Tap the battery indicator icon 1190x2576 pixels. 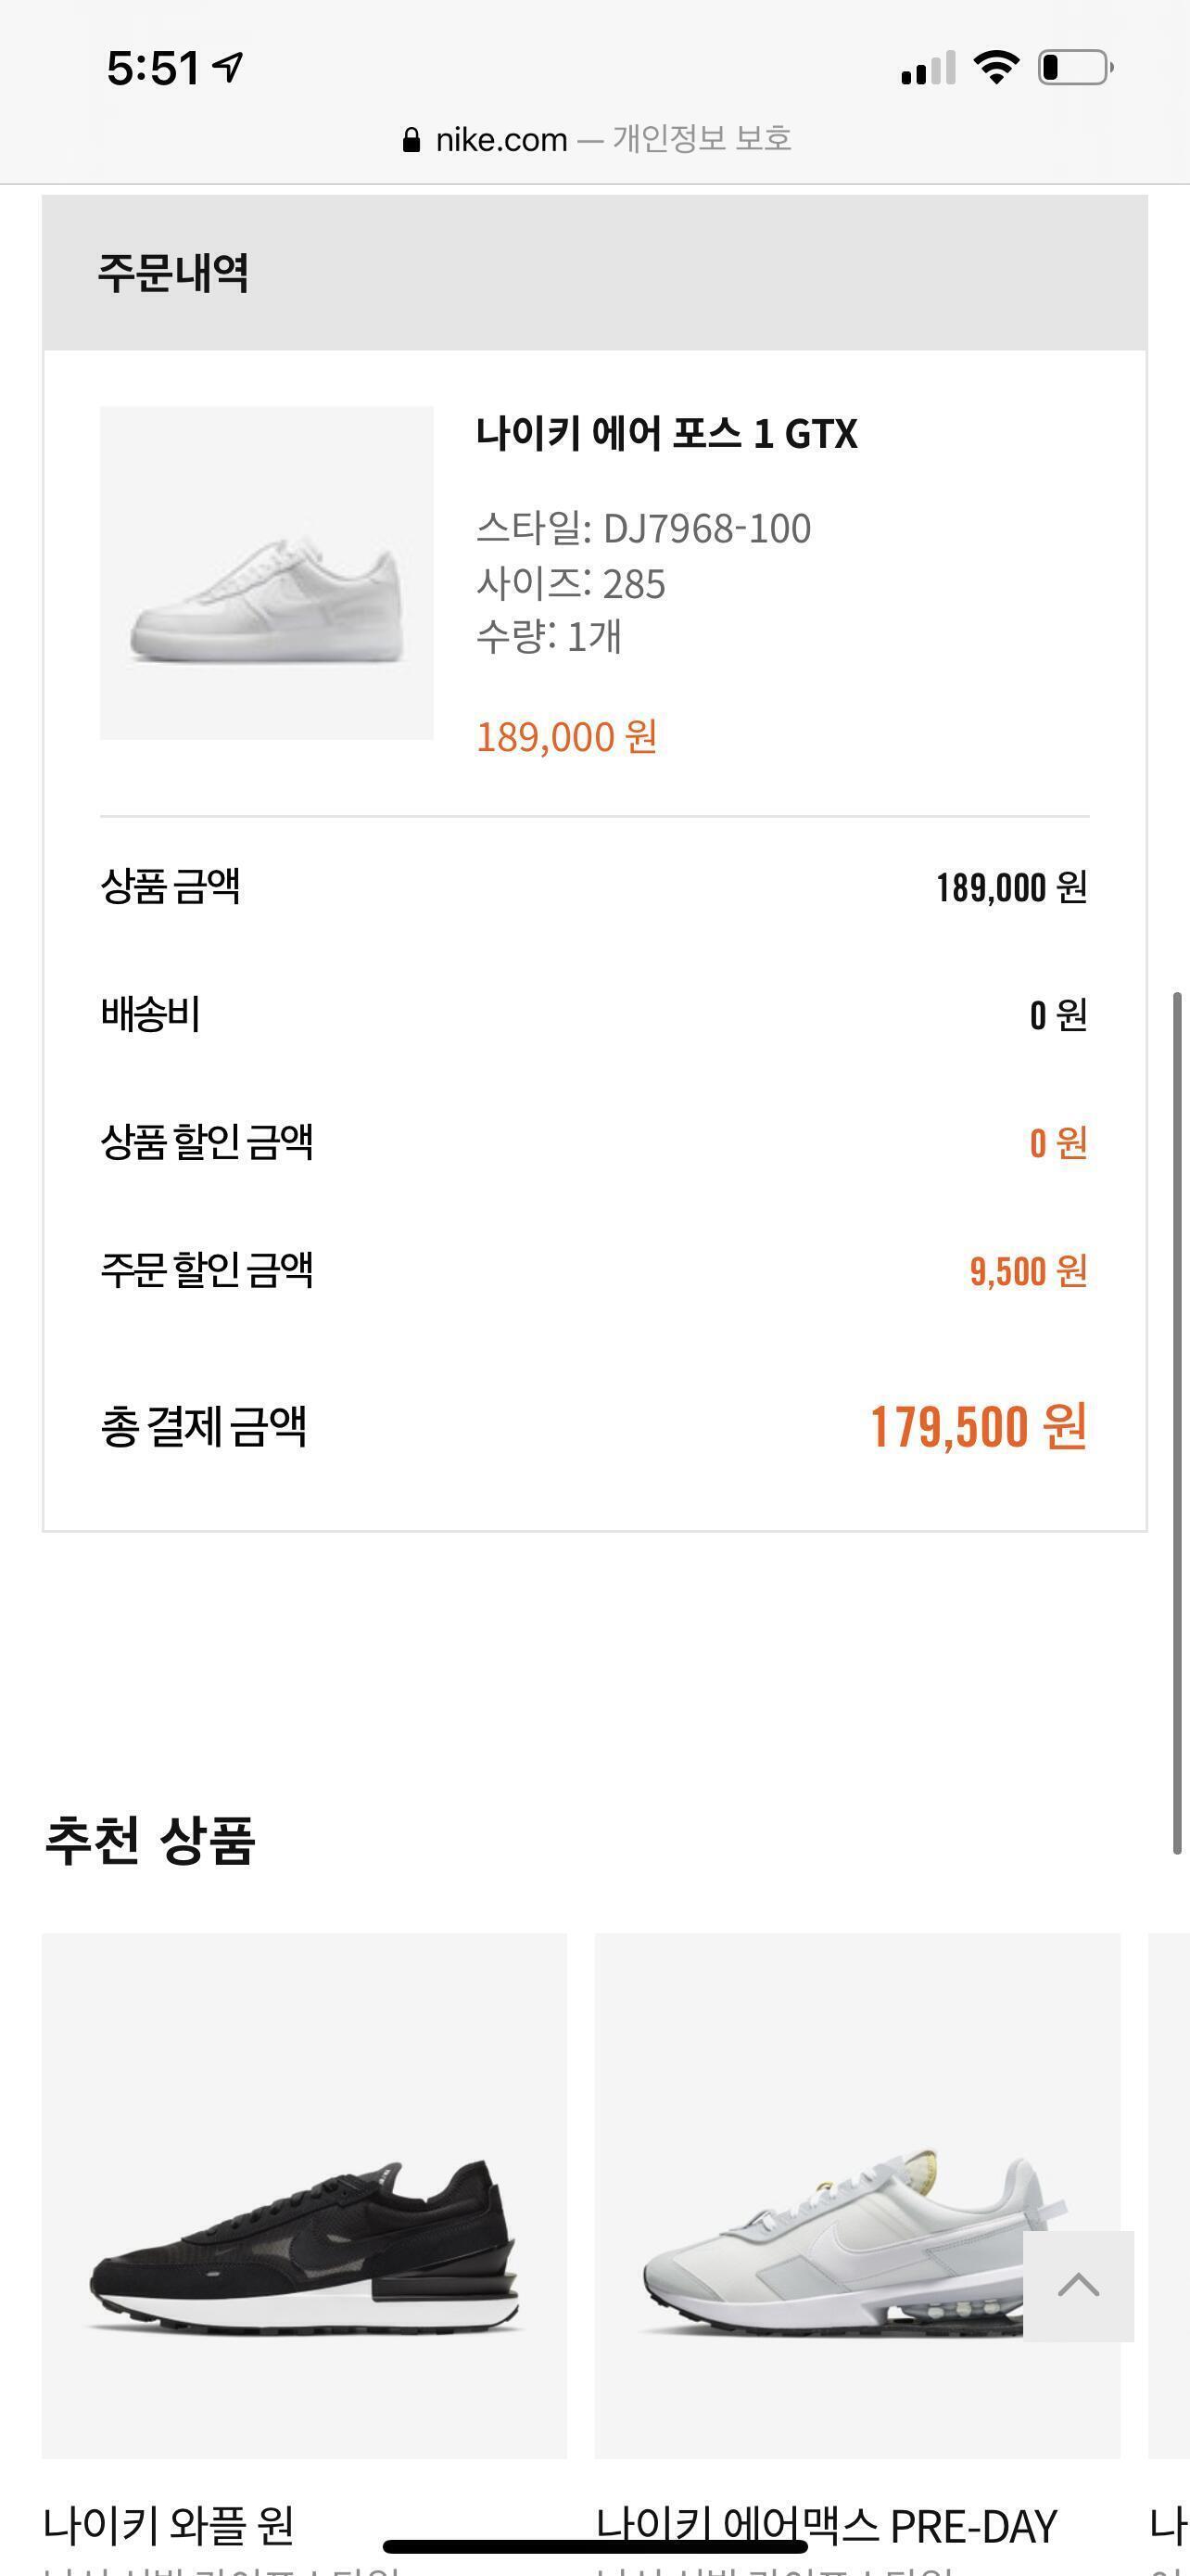point(1076,67)
